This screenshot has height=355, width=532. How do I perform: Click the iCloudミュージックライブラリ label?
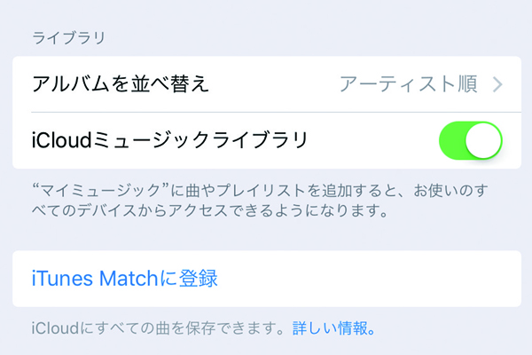(169, 140)
